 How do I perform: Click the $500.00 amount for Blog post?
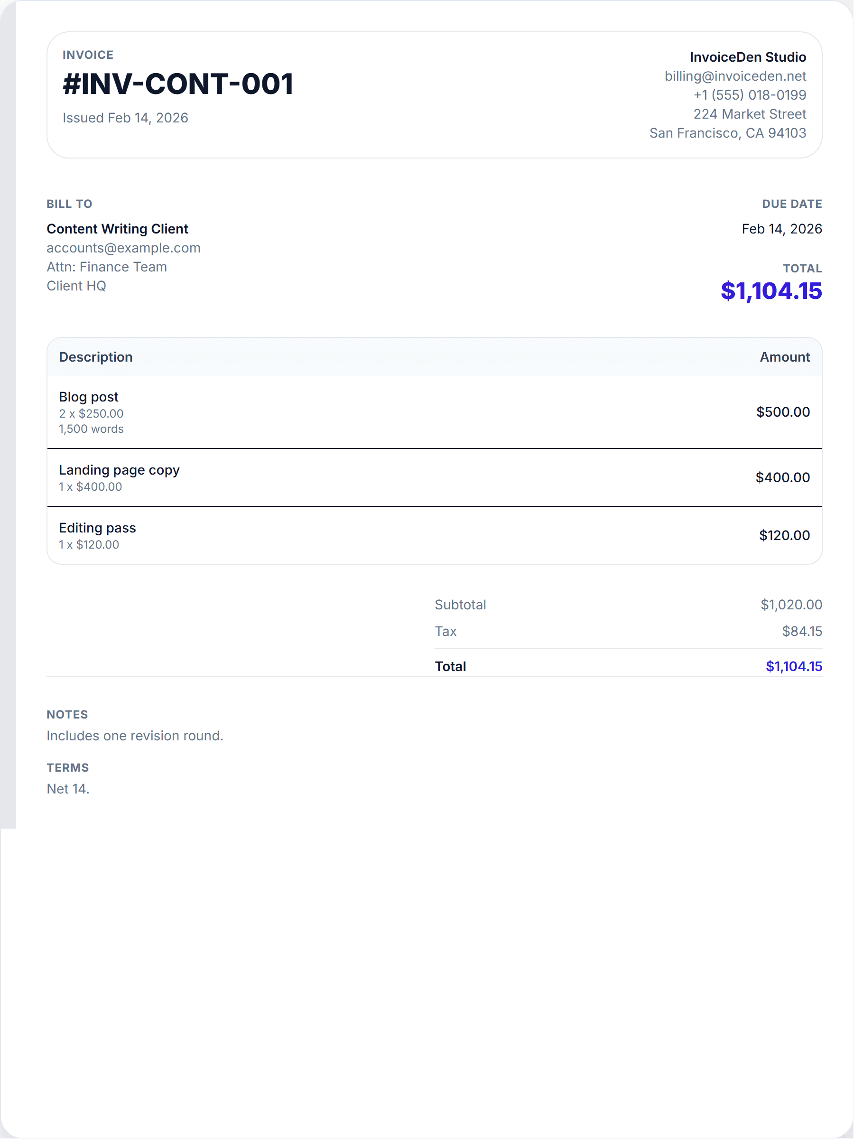point(783,412)
